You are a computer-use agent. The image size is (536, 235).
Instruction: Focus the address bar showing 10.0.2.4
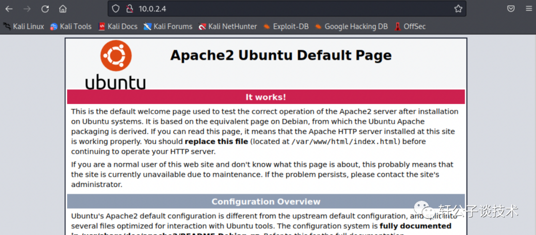[287, 9]
